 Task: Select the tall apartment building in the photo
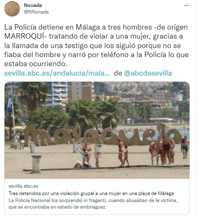(x=59, y=94)
